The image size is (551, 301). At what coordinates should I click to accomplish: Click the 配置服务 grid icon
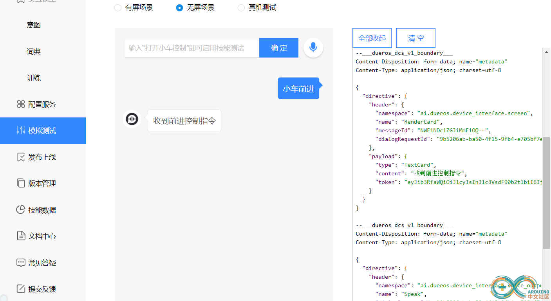coord(21,104)
